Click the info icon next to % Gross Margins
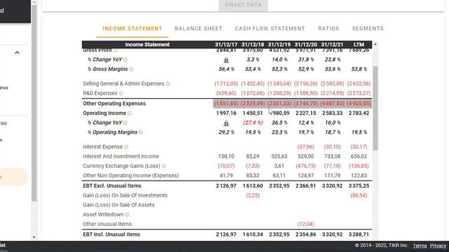Screen dimensions: 449x252 point(131,69)
